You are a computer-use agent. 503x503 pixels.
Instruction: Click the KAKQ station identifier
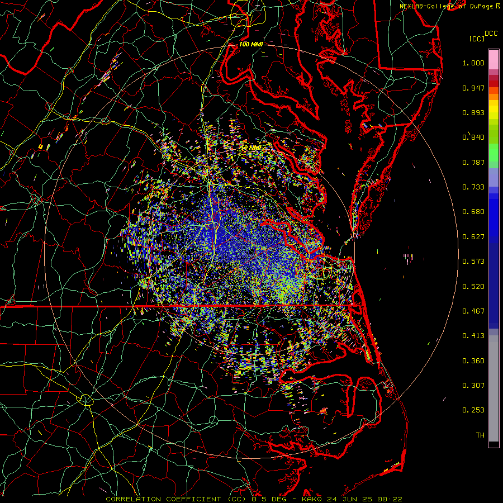tap(312, 499)
